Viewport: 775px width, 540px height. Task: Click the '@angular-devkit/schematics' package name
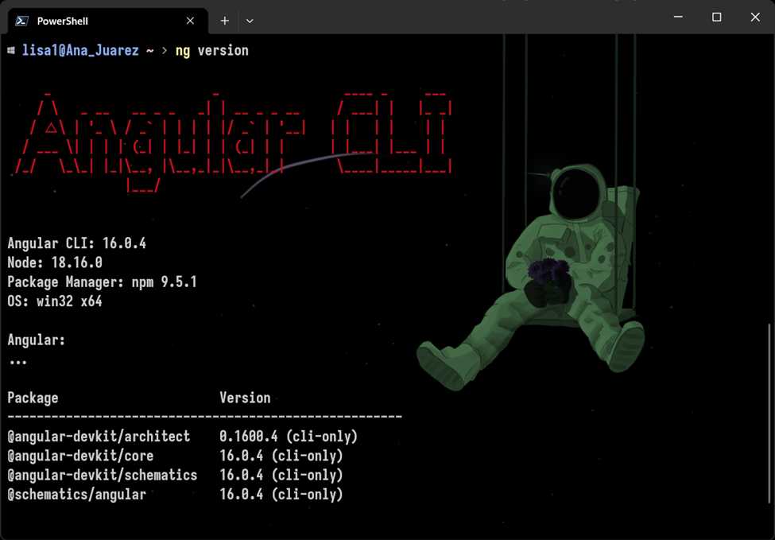point(103,476)
